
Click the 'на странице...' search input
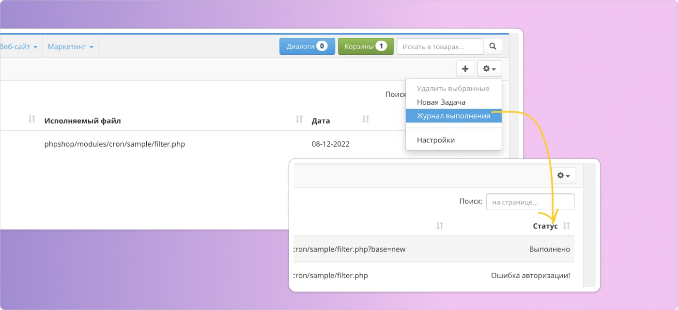click(x=530, y=202)
